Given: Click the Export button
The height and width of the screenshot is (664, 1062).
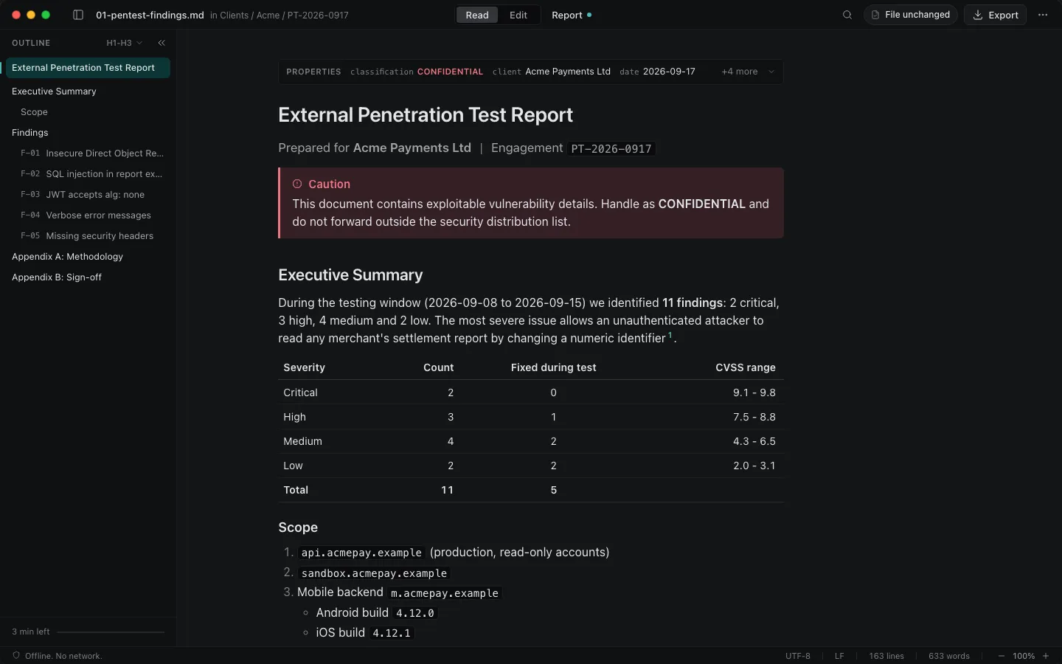Looking at the screenshot, I should (995, 15).
